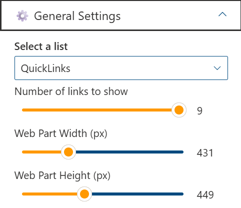Click the Select a list label
The height and width of the screenshot is (208, 241).
(x=41, y=46)
